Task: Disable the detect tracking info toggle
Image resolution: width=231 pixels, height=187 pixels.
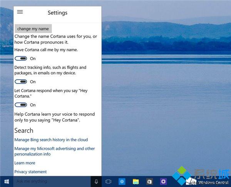Action: pyautogui.click(x=21, y=82)
